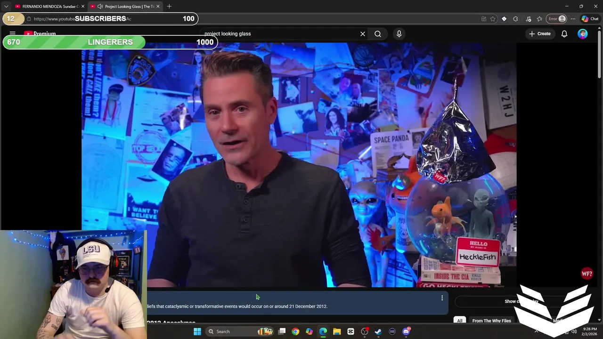The width and height of the screenshot is (603, 339).
Task: Open CapCut from the taskbar
Action: click(350, 331)
